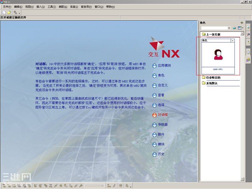
Task: Open the bottom toolbar combo box
Action: (94, 186)
